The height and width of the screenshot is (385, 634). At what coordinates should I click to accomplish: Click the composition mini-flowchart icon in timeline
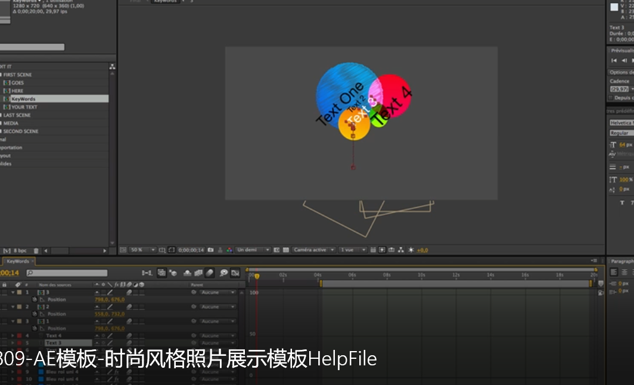click(147, 273)
